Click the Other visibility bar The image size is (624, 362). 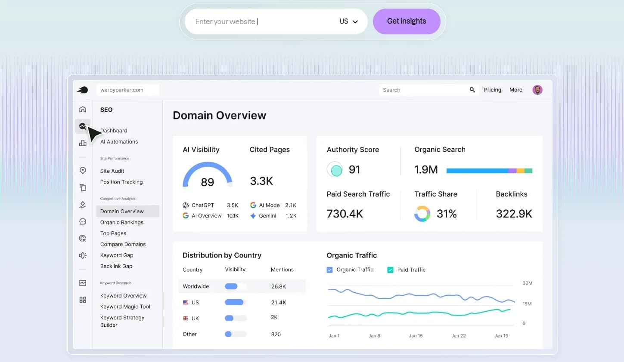[x=236, y=334]
